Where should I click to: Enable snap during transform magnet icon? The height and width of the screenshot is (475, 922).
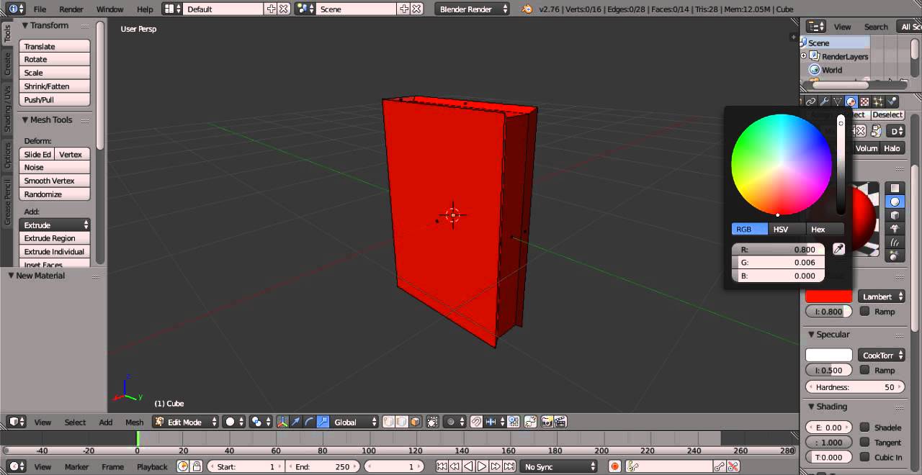pyautogui.click(x=476, y=422)
